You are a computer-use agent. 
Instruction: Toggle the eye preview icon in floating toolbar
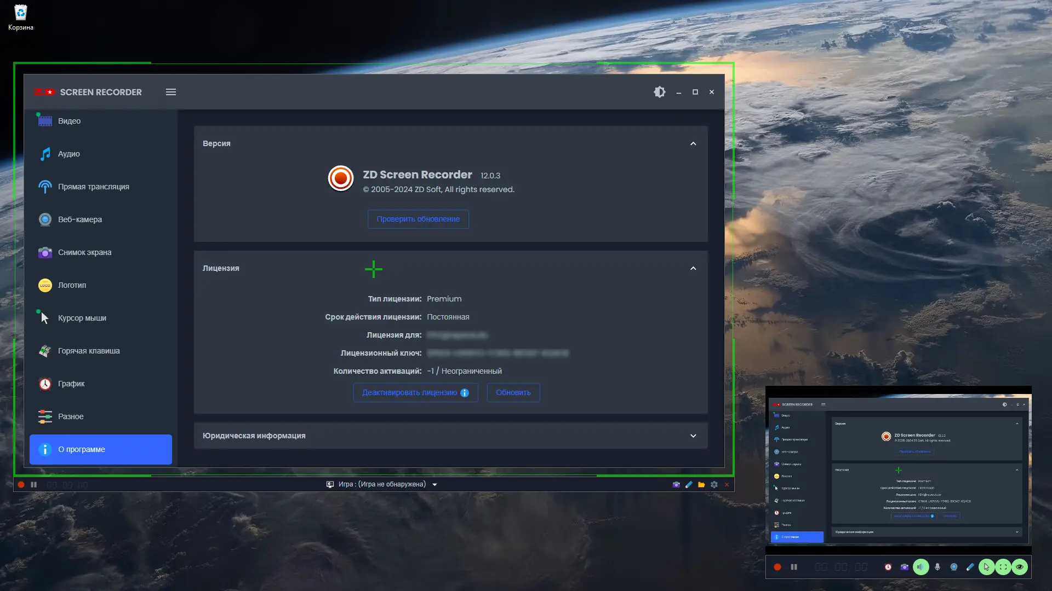point(1020,567)
